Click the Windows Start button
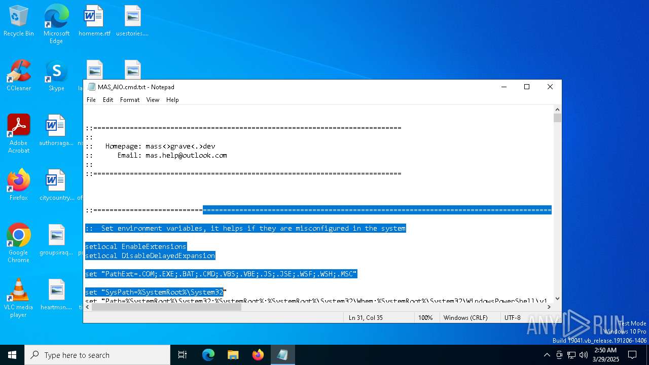 [12, 355]
